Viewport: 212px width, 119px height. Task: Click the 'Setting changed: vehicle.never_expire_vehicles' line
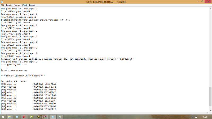click(35, 20)
